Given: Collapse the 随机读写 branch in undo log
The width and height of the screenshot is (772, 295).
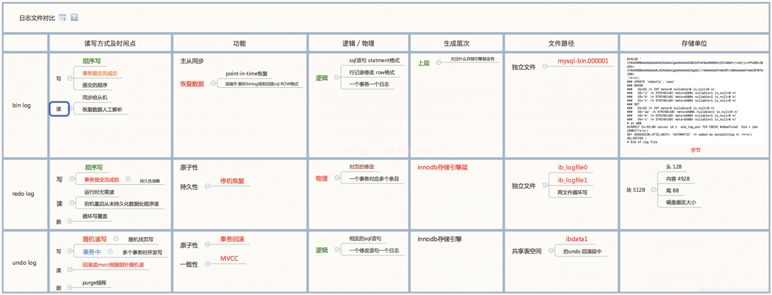Looking at the screenshot, I should [x=115, y=239].
